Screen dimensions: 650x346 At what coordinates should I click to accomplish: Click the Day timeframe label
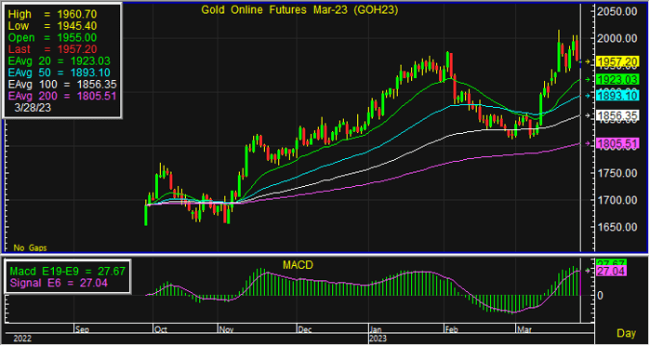click(627, 333)
